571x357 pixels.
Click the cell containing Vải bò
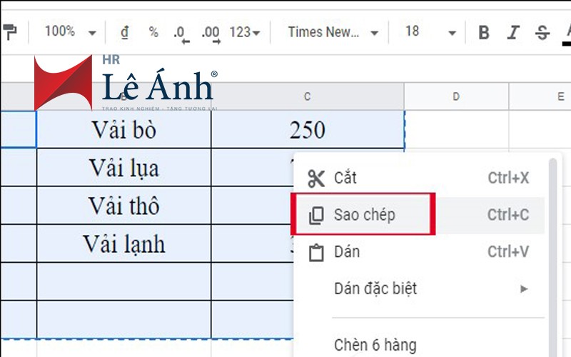pyautogui.click(x=123, y=129)
